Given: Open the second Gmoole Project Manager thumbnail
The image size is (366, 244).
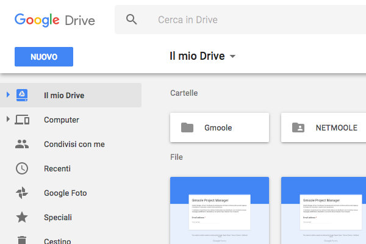Looking at the screenshot, I should [x=323, y=210].
